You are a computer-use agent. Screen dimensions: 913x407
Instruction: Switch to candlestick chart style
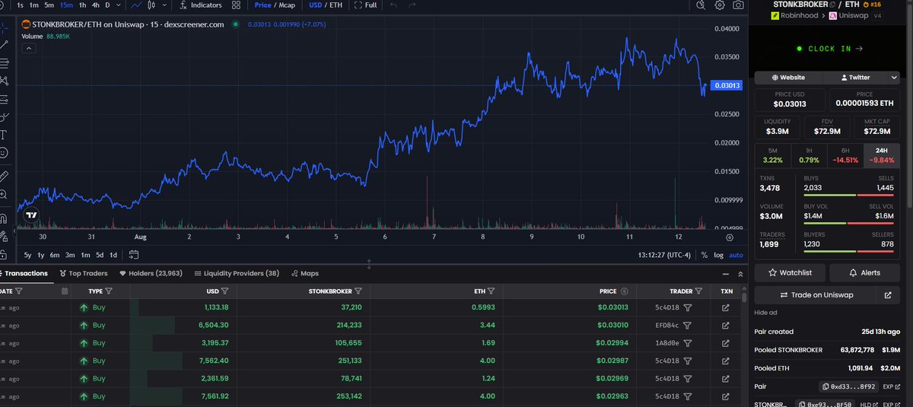point(153,5)
